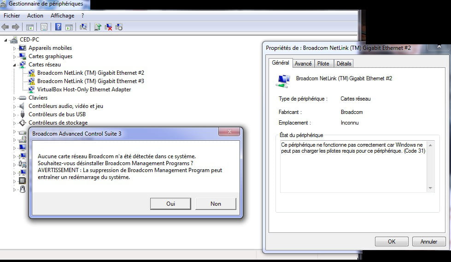Click the Cartes graphiques icon
Viewport: 451px width, 262px height.
tap(22, 56)
